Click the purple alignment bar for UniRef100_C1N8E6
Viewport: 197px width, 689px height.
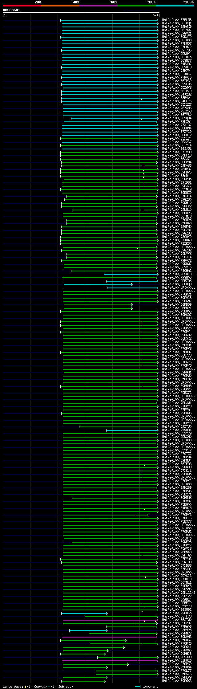[110, 661]
